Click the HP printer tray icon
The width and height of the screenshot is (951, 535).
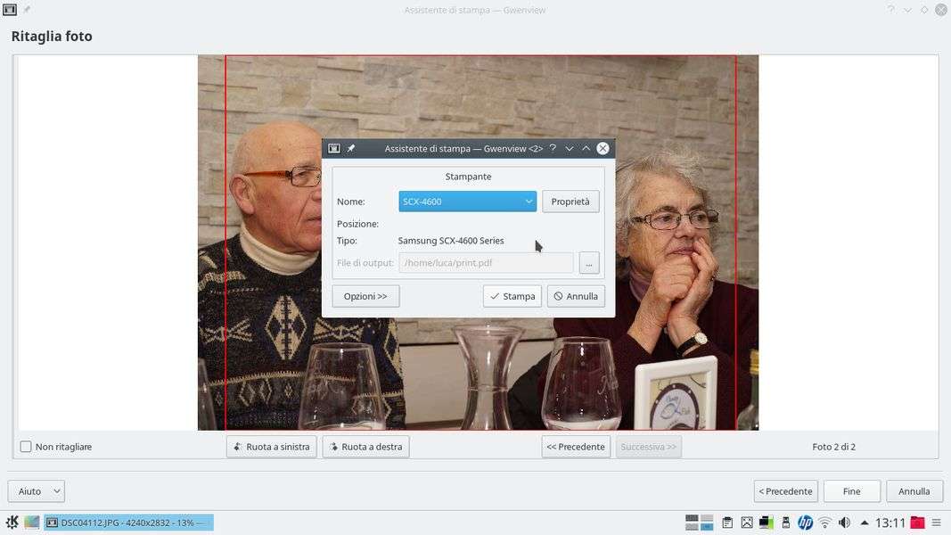tap(806, 523)
